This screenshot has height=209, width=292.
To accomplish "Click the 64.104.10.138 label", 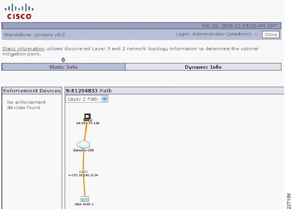I will pos(88,123).
